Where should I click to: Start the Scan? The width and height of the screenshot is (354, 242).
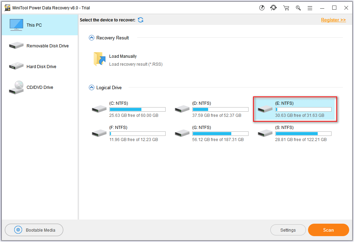(328, 230)
